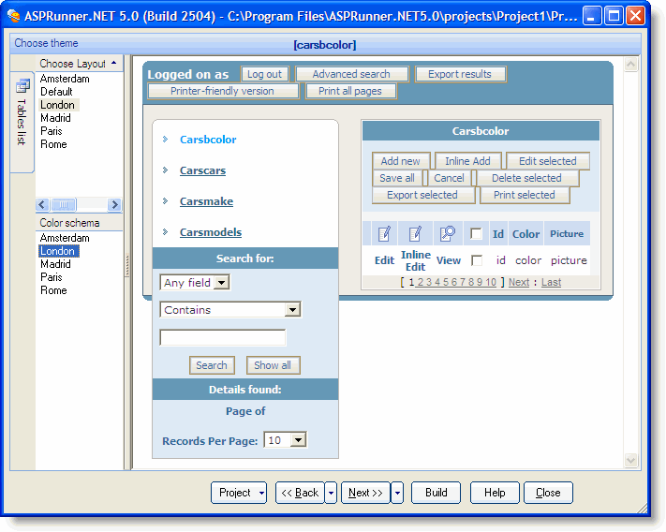Tick the checkbox in the id row
This screenshot has height=532, width=666.
(477, 260)
